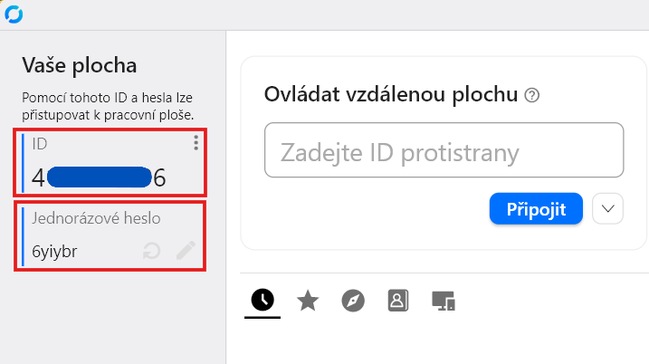The height and width of the screenshot is (364, 649).
Task: Open the three-dot menu beside ID
Action: point(196,143)
